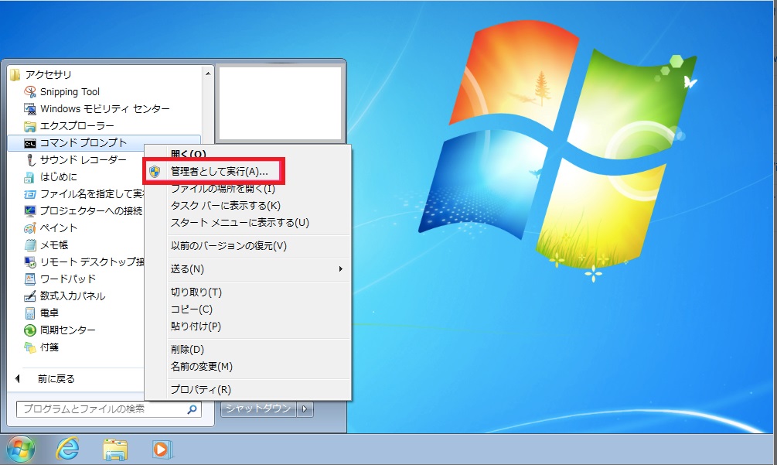Select 切り取り(T) in the context menu
The width and height of the screenshot is (777, 465).
click(196, 292)
